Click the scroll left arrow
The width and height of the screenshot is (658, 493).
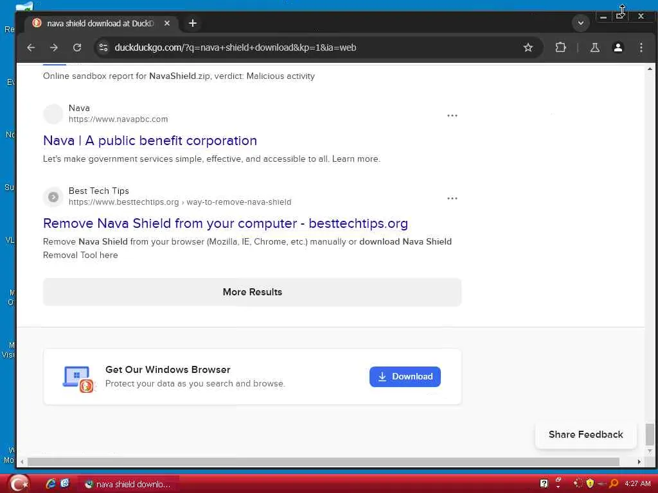tap(22, 462)
